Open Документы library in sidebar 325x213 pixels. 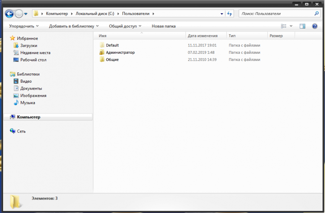(x=31, y=88)
